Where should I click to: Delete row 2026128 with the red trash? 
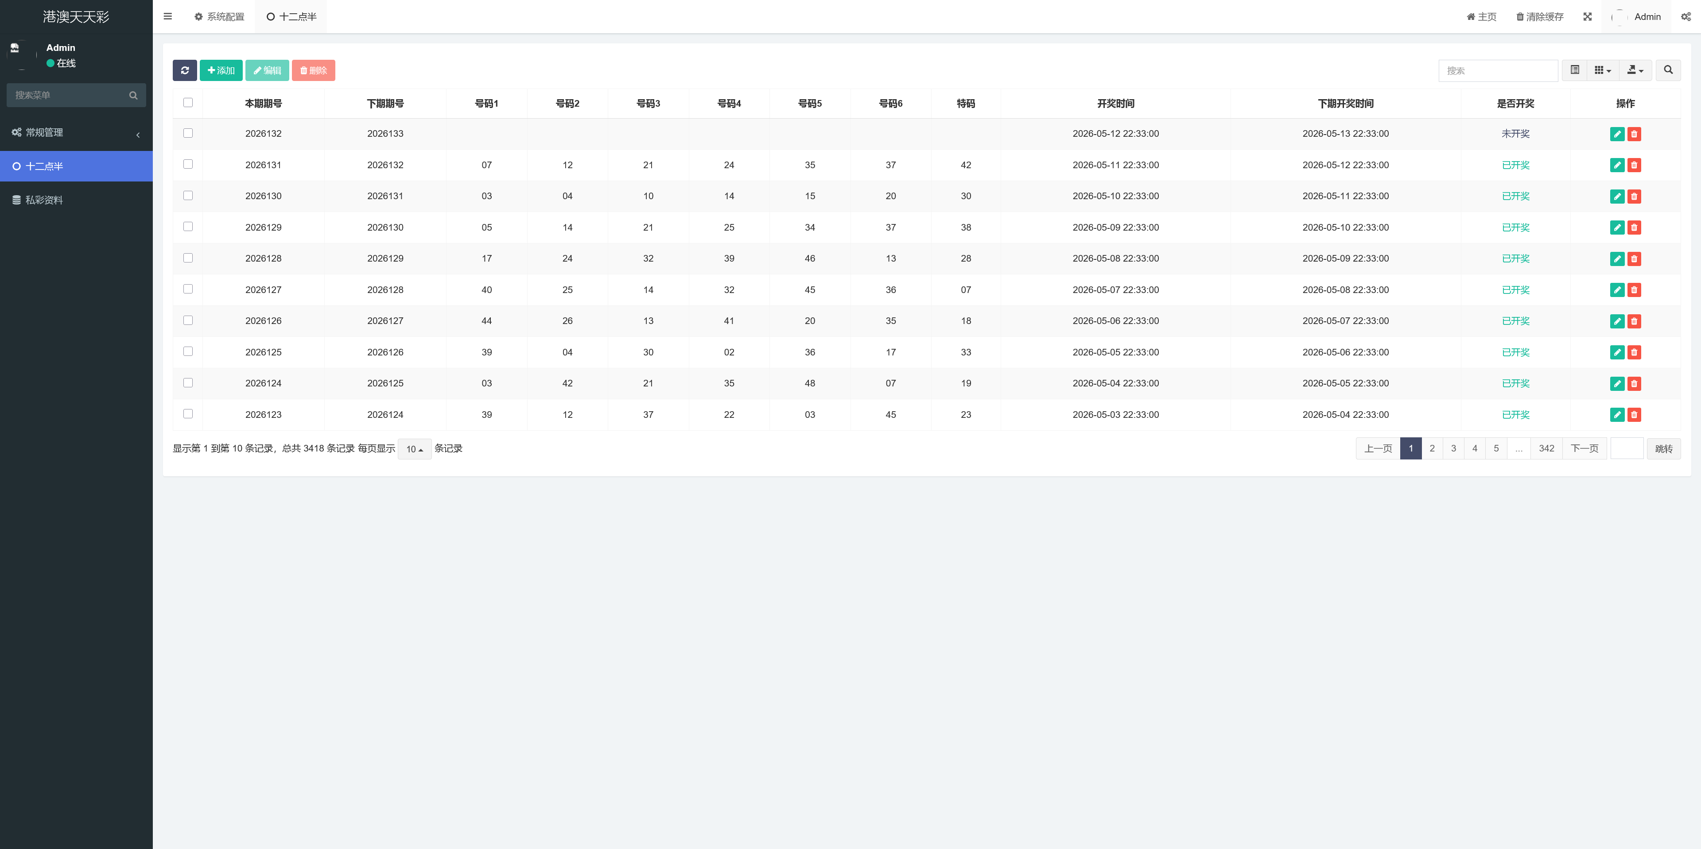(x=1634, y=259)
